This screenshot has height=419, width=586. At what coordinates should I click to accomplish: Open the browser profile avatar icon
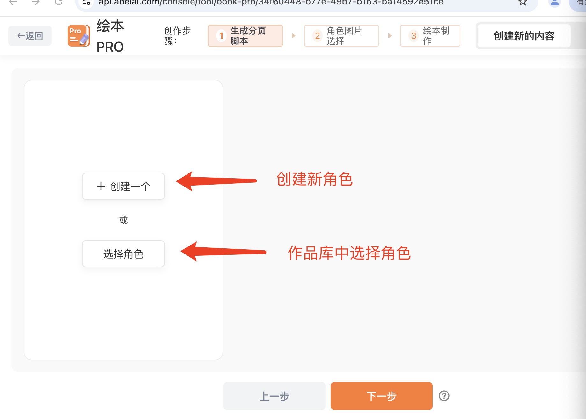(555, 3)
